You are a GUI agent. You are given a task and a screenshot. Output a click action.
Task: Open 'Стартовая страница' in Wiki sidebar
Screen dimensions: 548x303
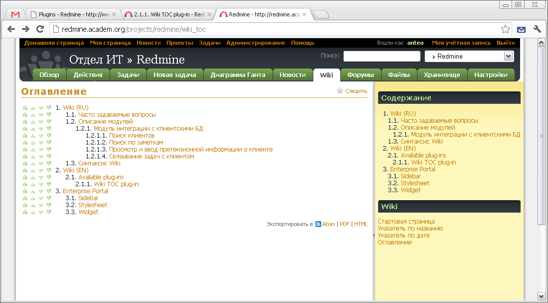tap(406, 222)
